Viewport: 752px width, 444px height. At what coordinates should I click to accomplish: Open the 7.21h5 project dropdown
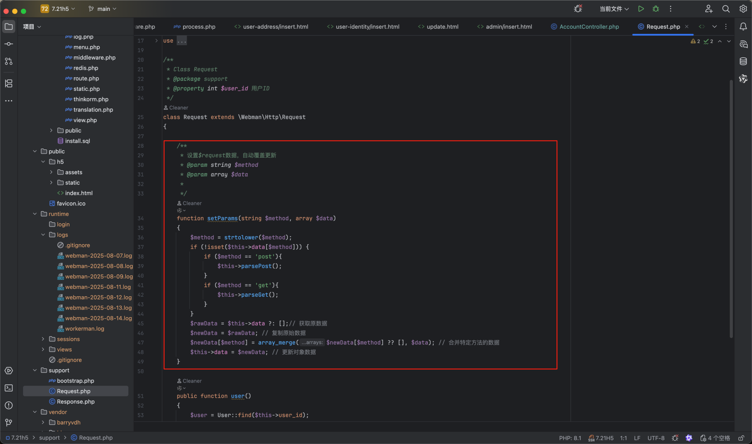coord(58,9)
